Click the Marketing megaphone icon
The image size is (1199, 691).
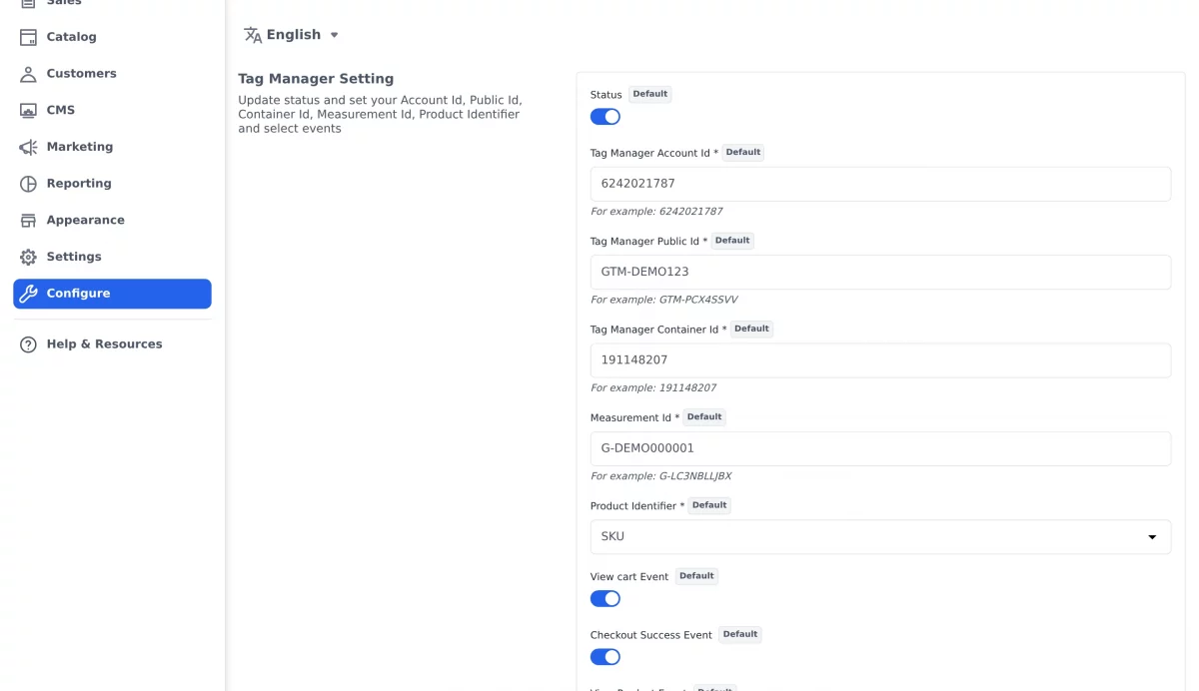(x=28, y=147)
